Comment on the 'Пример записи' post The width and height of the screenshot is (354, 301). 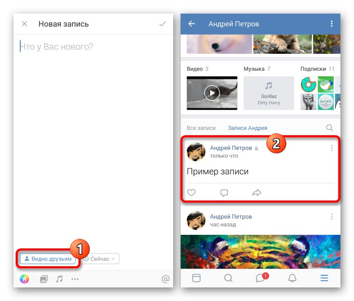[224, 193]
